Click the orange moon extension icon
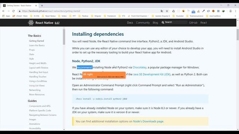The image size is (239, 134). point(183,11)
